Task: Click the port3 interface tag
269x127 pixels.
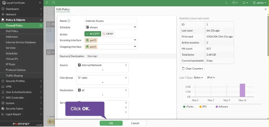Action: pos(91,40)
